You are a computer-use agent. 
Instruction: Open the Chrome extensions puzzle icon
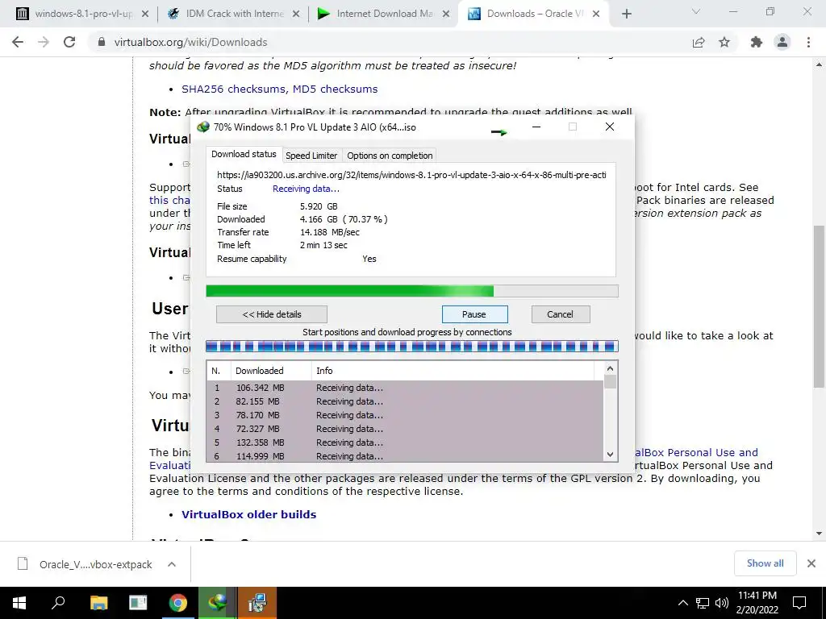click(757, 42)
